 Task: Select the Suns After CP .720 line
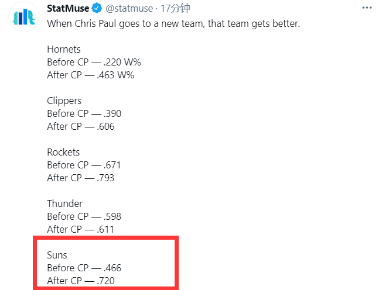point(81,281)
